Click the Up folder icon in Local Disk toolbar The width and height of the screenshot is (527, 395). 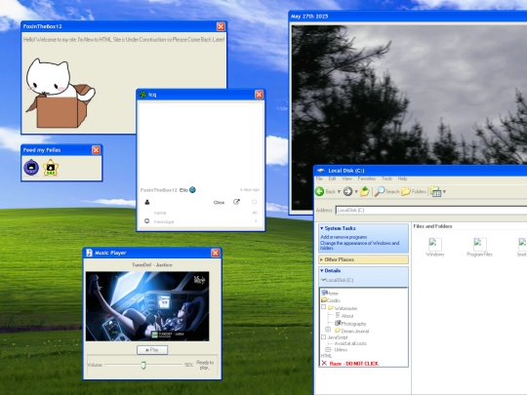(365, 191)
